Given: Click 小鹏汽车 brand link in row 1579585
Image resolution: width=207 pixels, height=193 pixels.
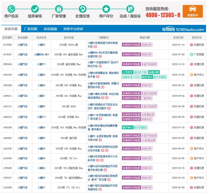Looking at the screenshot, I should 22,45.
